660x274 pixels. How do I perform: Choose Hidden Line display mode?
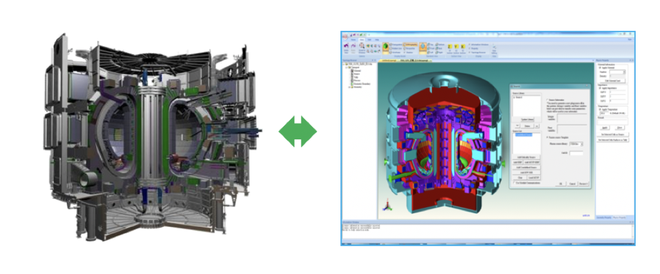click(396, 48)
